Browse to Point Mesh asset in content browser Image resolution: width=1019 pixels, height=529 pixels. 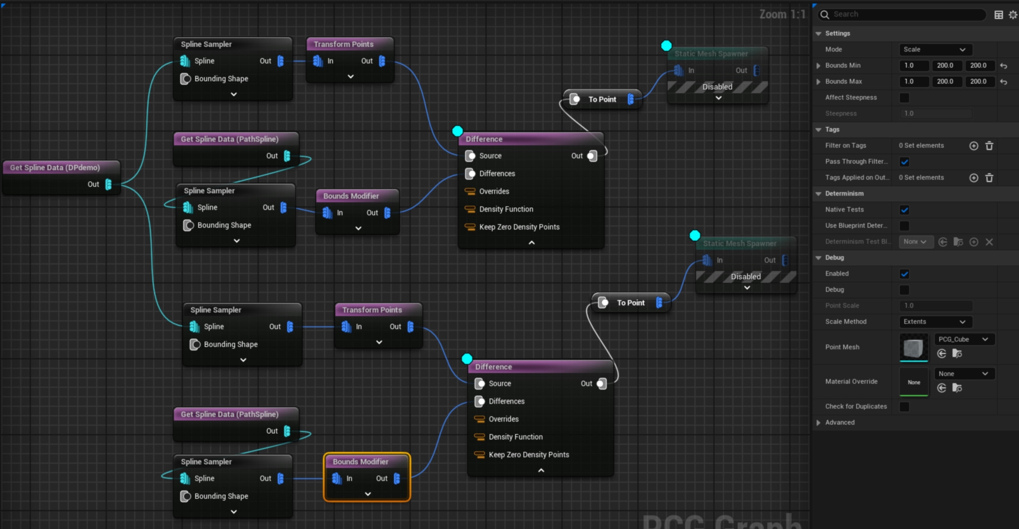click(x=957, y=354)
